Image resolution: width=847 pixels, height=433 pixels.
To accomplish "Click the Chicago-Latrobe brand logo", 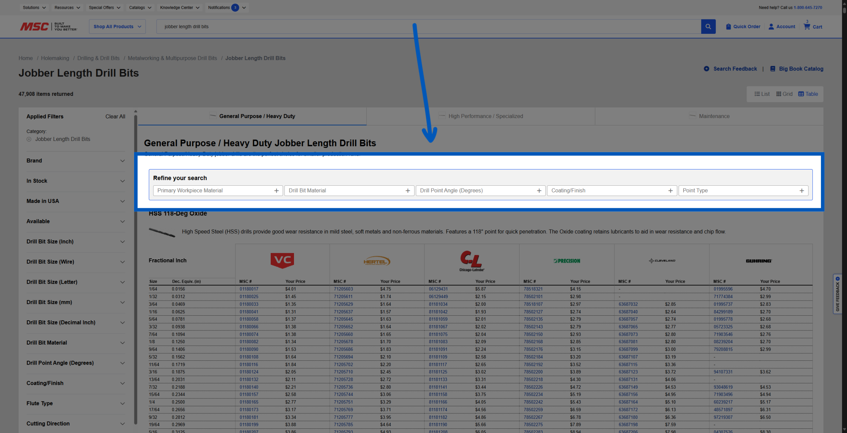I will (471, 261).
